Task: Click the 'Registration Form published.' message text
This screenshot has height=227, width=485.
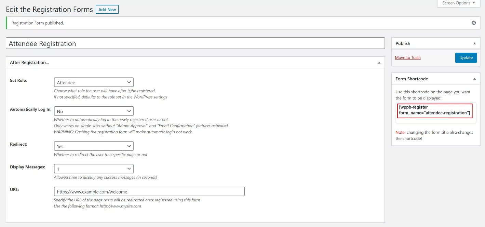Action: tap(38, 23)
